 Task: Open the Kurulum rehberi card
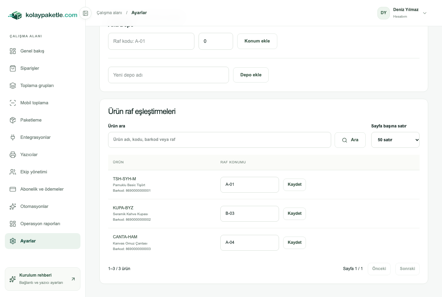(x=42, y=279)
